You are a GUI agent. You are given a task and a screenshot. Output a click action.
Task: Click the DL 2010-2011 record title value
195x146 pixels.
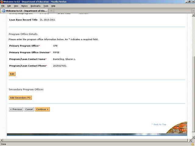[48, 20]
